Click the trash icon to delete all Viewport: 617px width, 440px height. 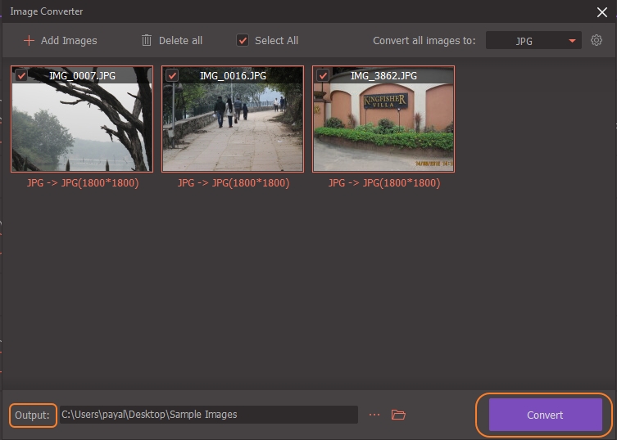[147, 40]
